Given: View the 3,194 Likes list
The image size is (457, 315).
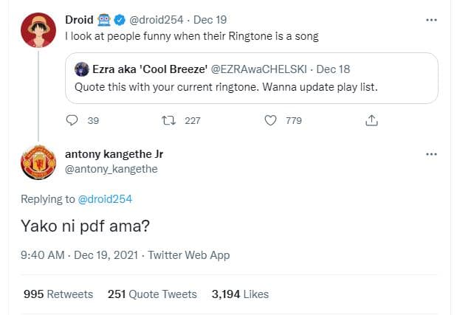Looking at the screenshot, I should (239, 294).
